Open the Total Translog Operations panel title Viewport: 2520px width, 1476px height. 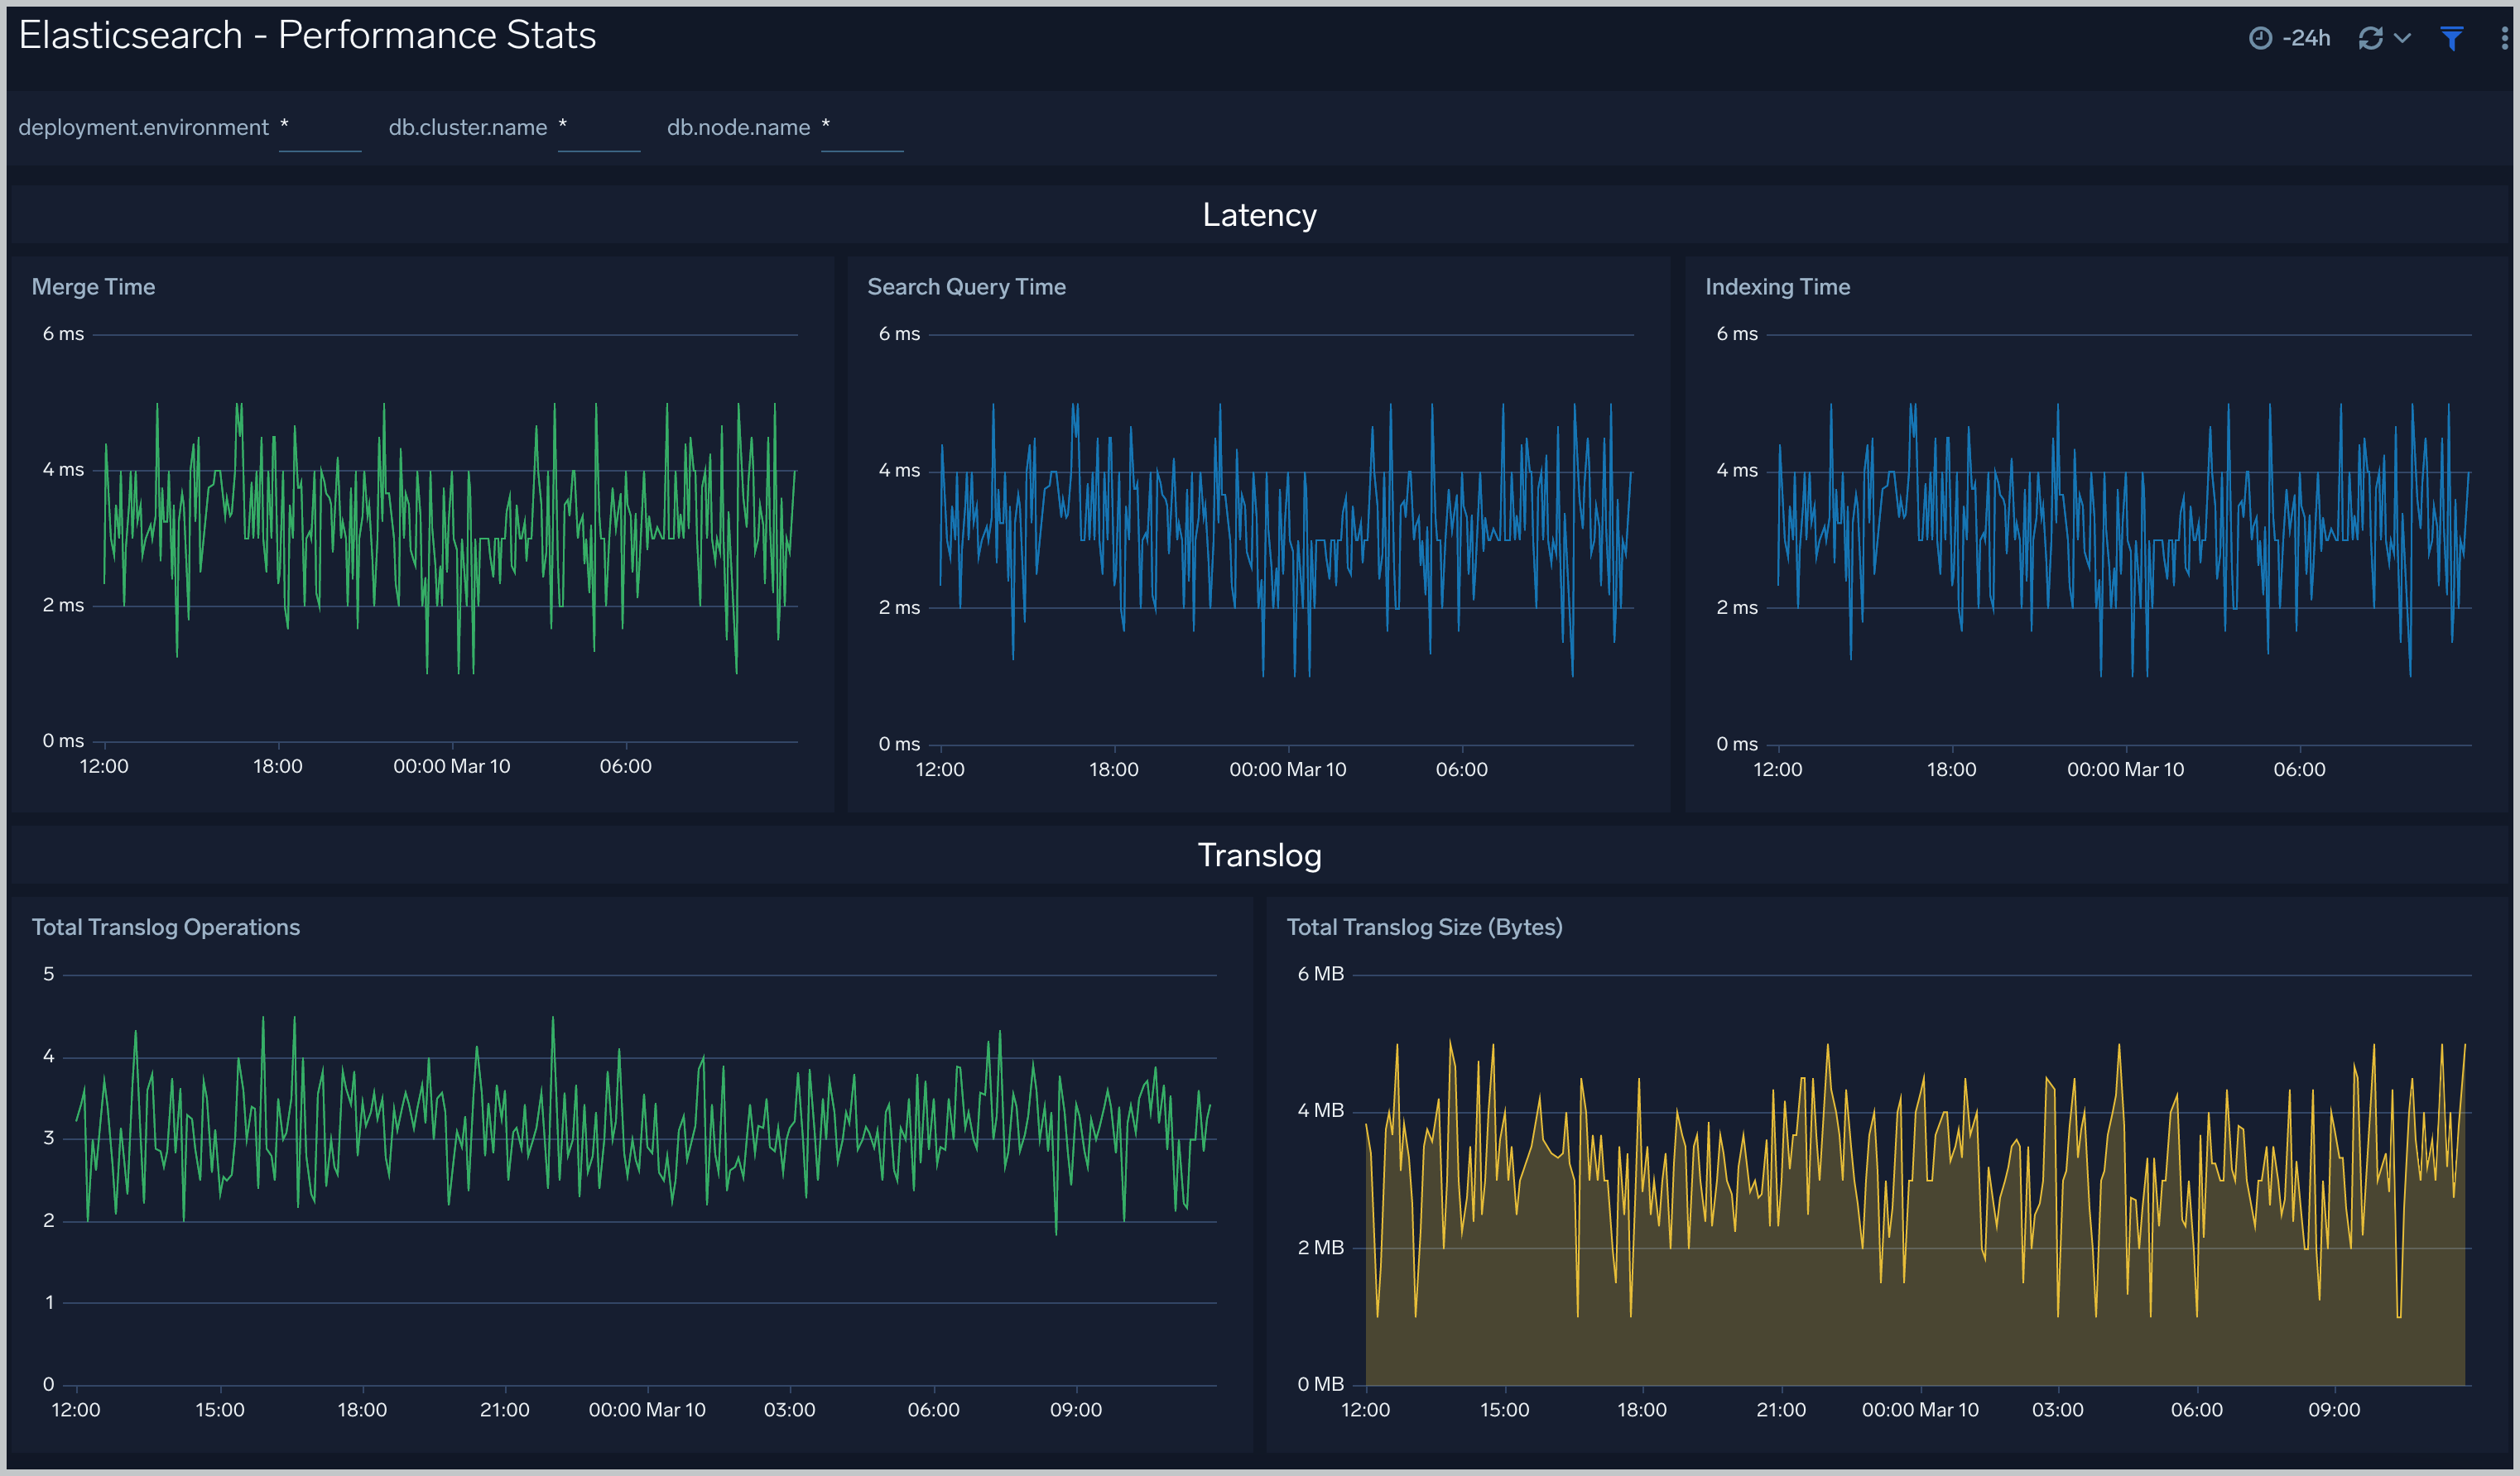(x=166, y=927)
